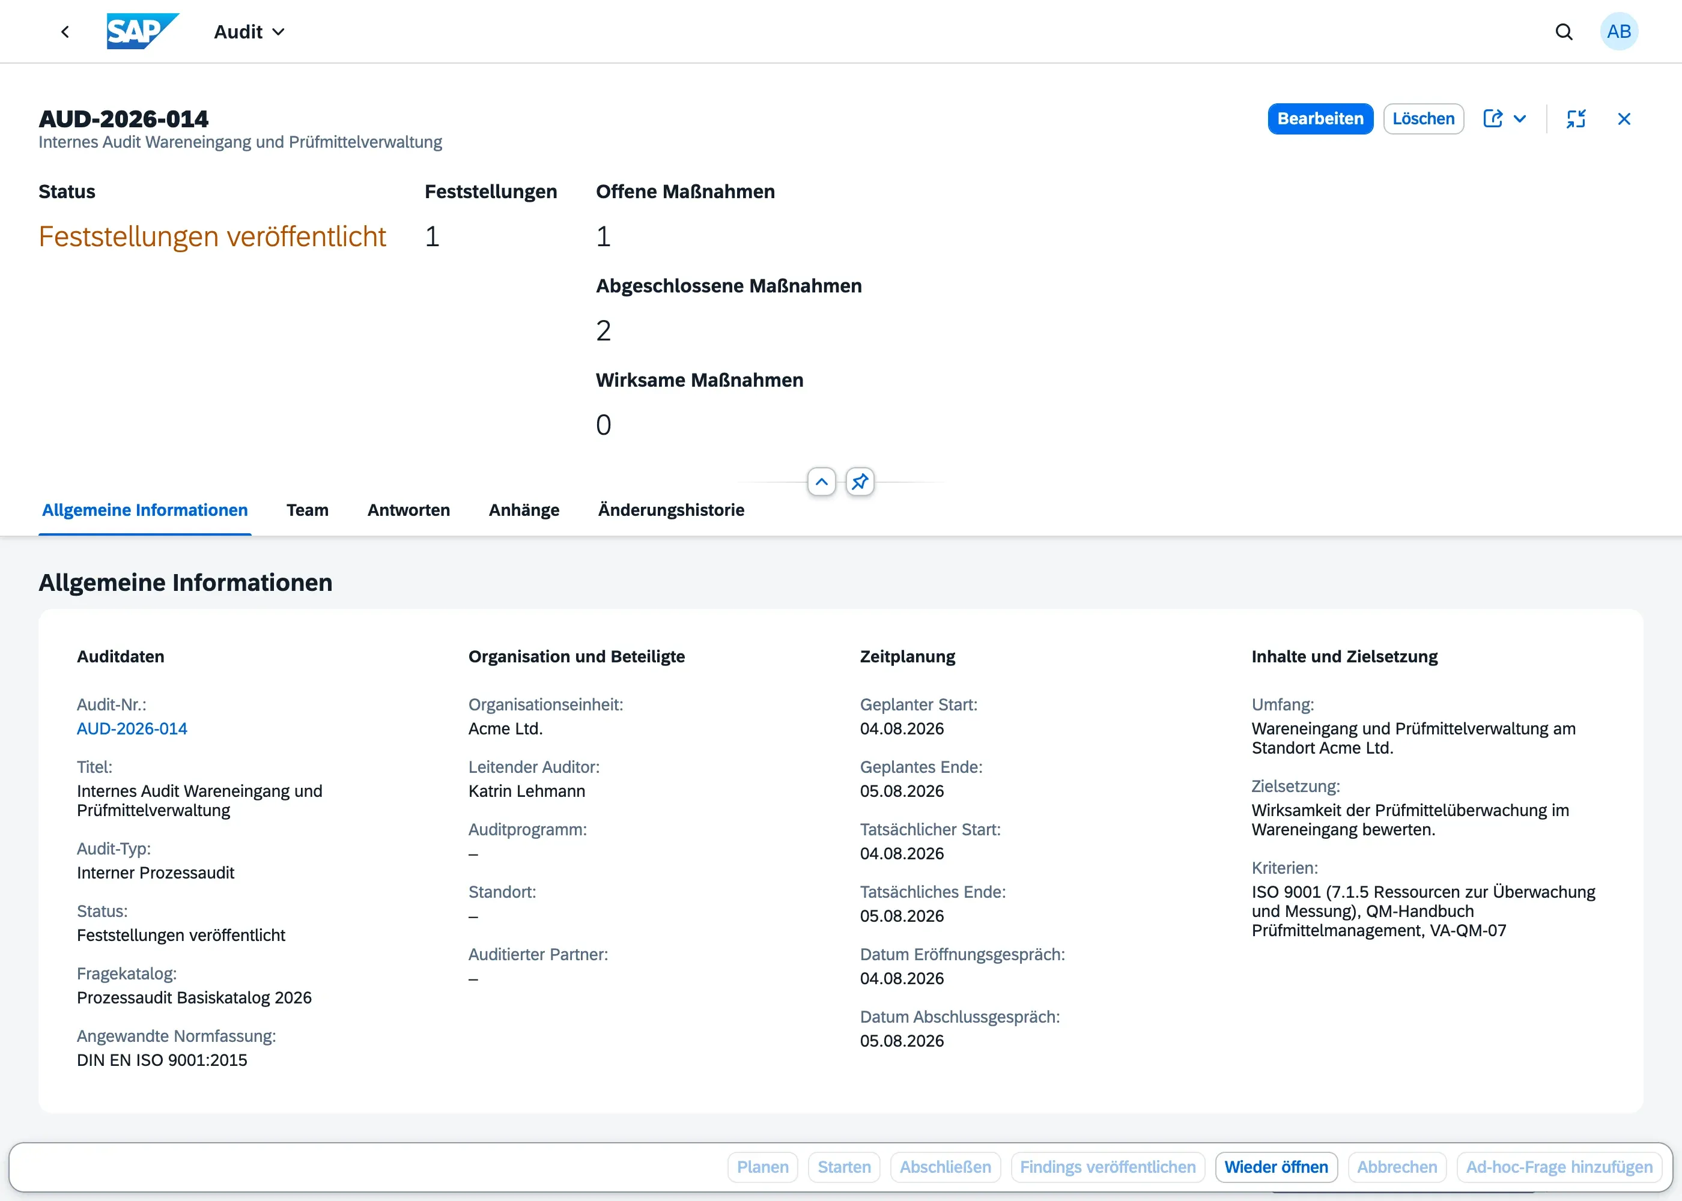Click the Wieder öffnen button
The width and height of the screenshot is (1682, 1201).
coord(1276,1167)
